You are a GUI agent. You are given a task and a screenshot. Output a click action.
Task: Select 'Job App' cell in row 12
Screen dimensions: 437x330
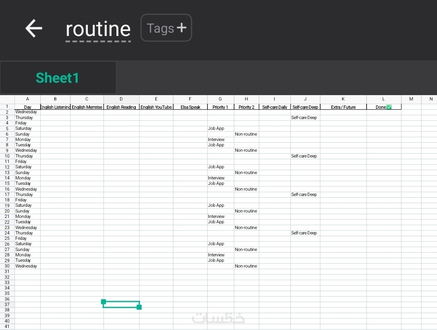(x=220, y=167)
